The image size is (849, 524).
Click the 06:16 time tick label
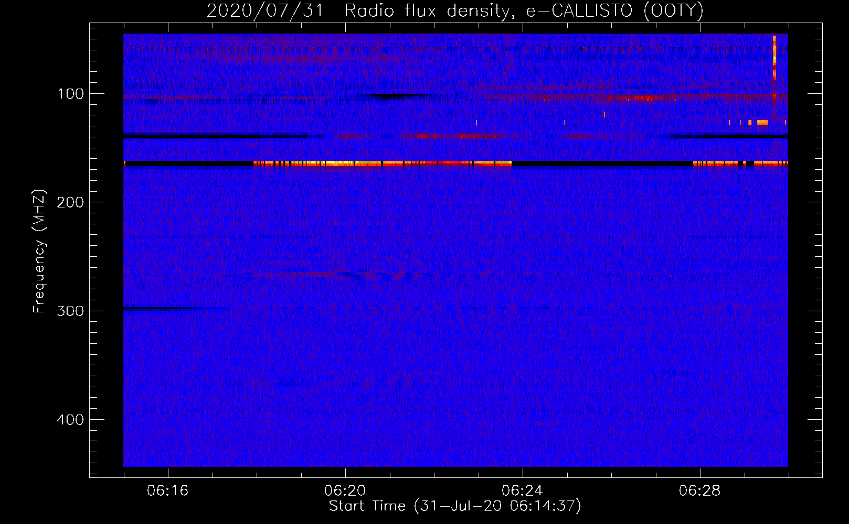(x=168, y=491)
